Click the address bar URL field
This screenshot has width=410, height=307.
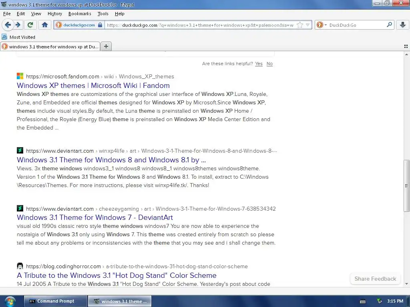coord(200,25)
